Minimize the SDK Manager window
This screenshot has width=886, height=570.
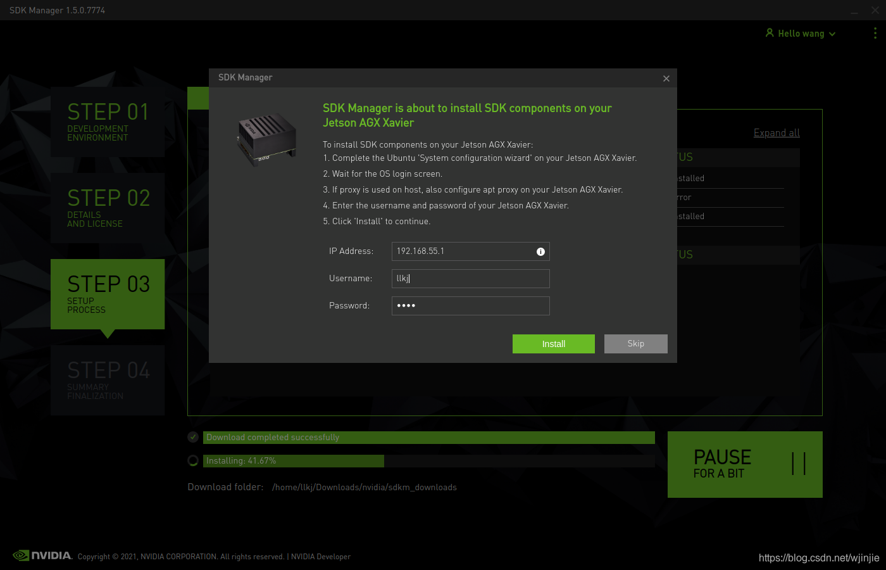tap(855, 11)
